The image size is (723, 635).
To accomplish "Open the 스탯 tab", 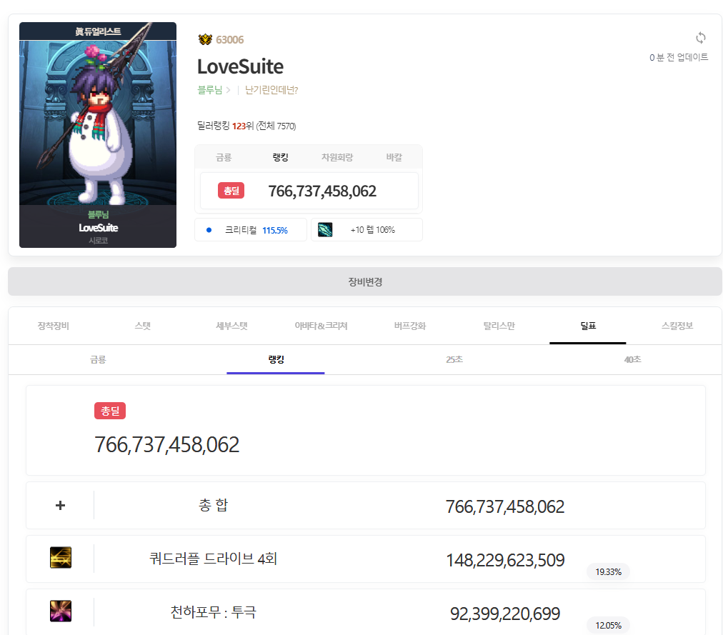I will click(143, 326).
